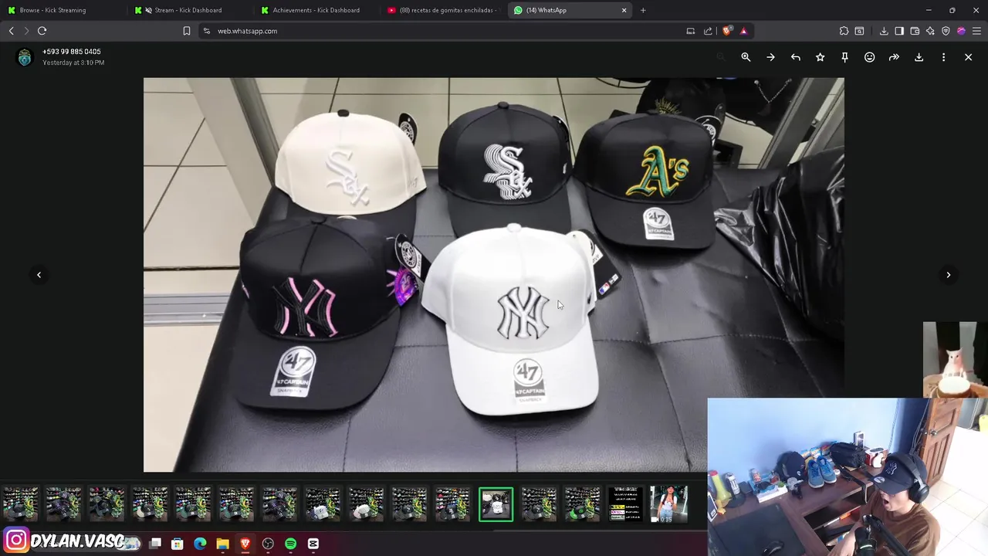Reload the WhatsApp page
The height and width of the screenshot is (556, 988).
(42, 31)
